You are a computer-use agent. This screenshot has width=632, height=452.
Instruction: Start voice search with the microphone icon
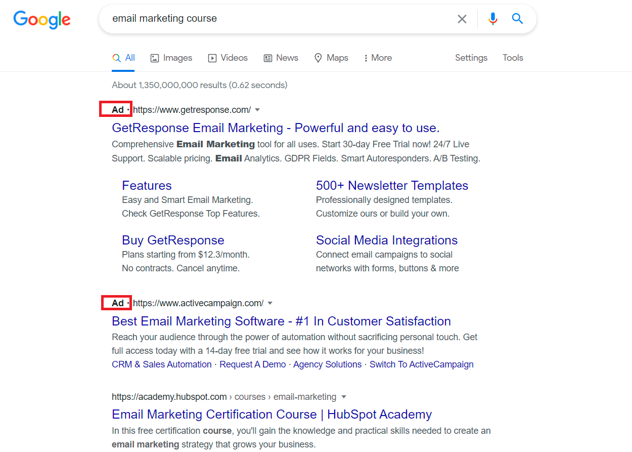point(493,19)
